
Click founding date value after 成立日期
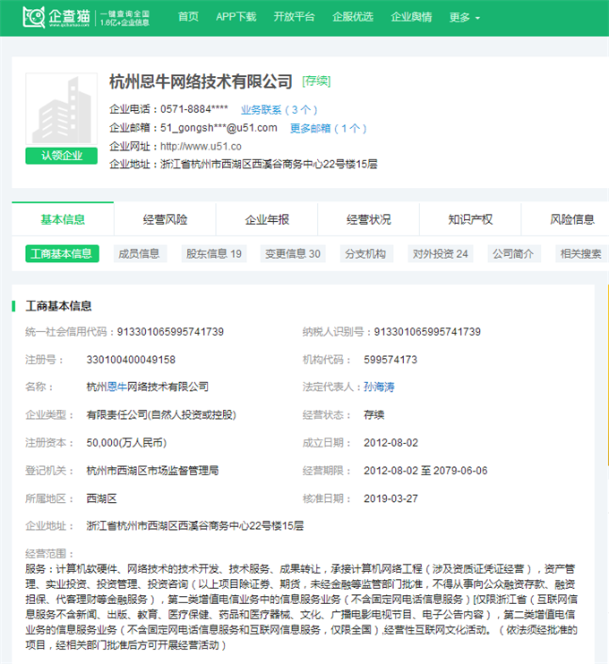[390, 443]
